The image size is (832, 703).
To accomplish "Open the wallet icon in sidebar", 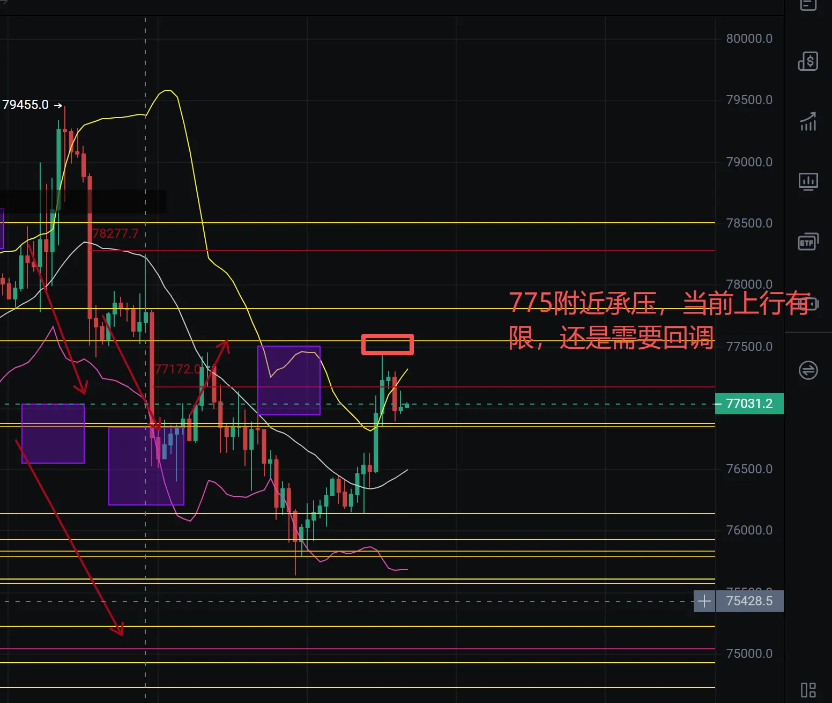I will [x=809, y=304].
